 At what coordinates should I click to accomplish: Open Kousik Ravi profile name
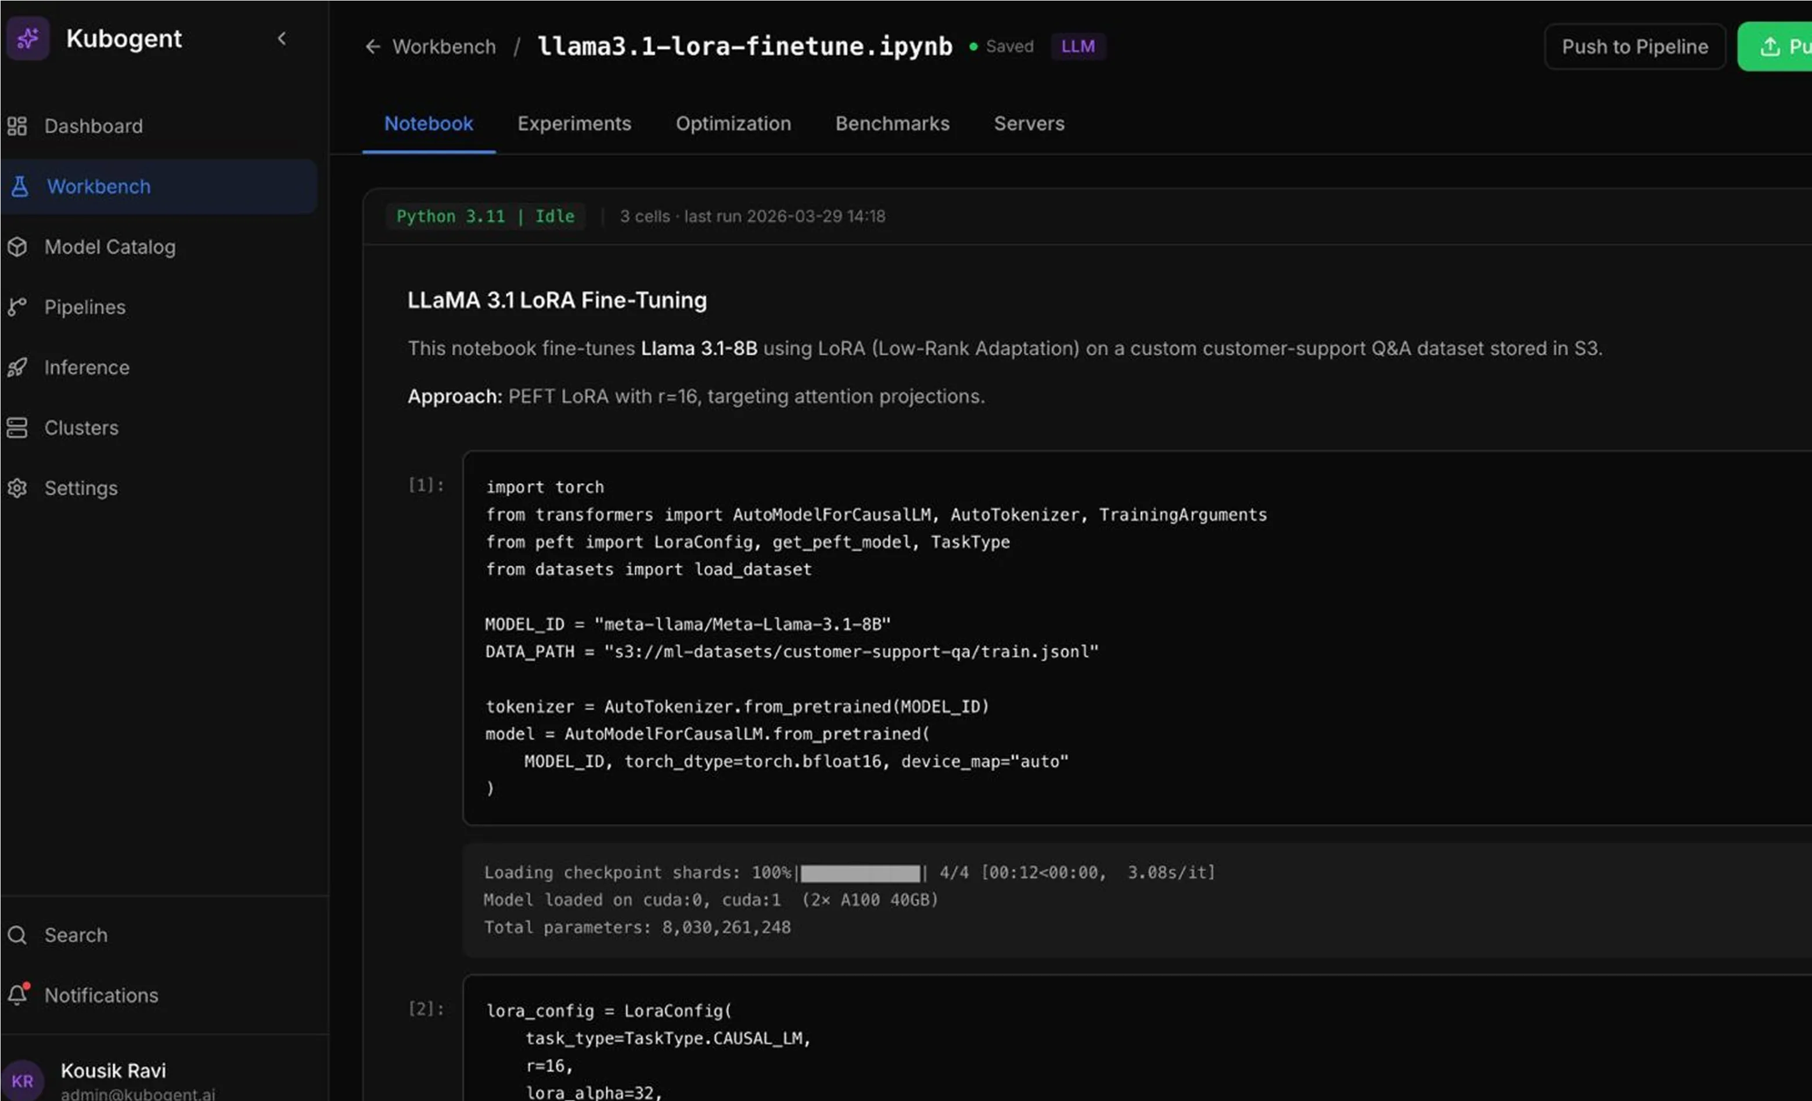pyautogui.click(x=113, y=1071)
